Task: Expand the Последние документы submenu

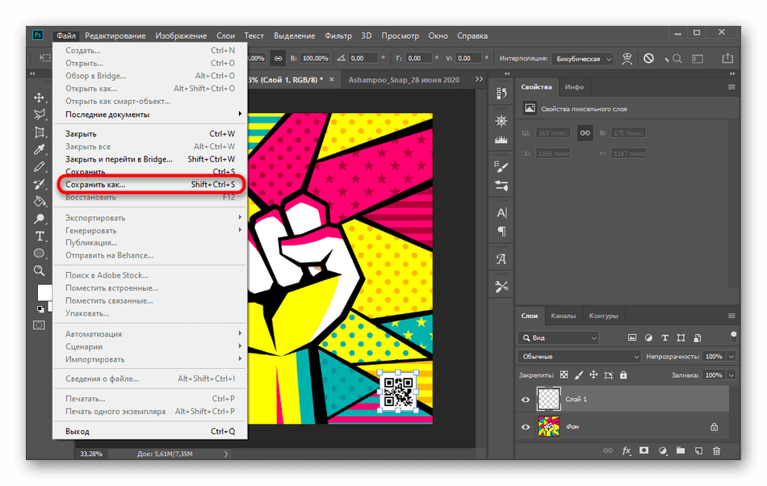Action: (150, 115)
